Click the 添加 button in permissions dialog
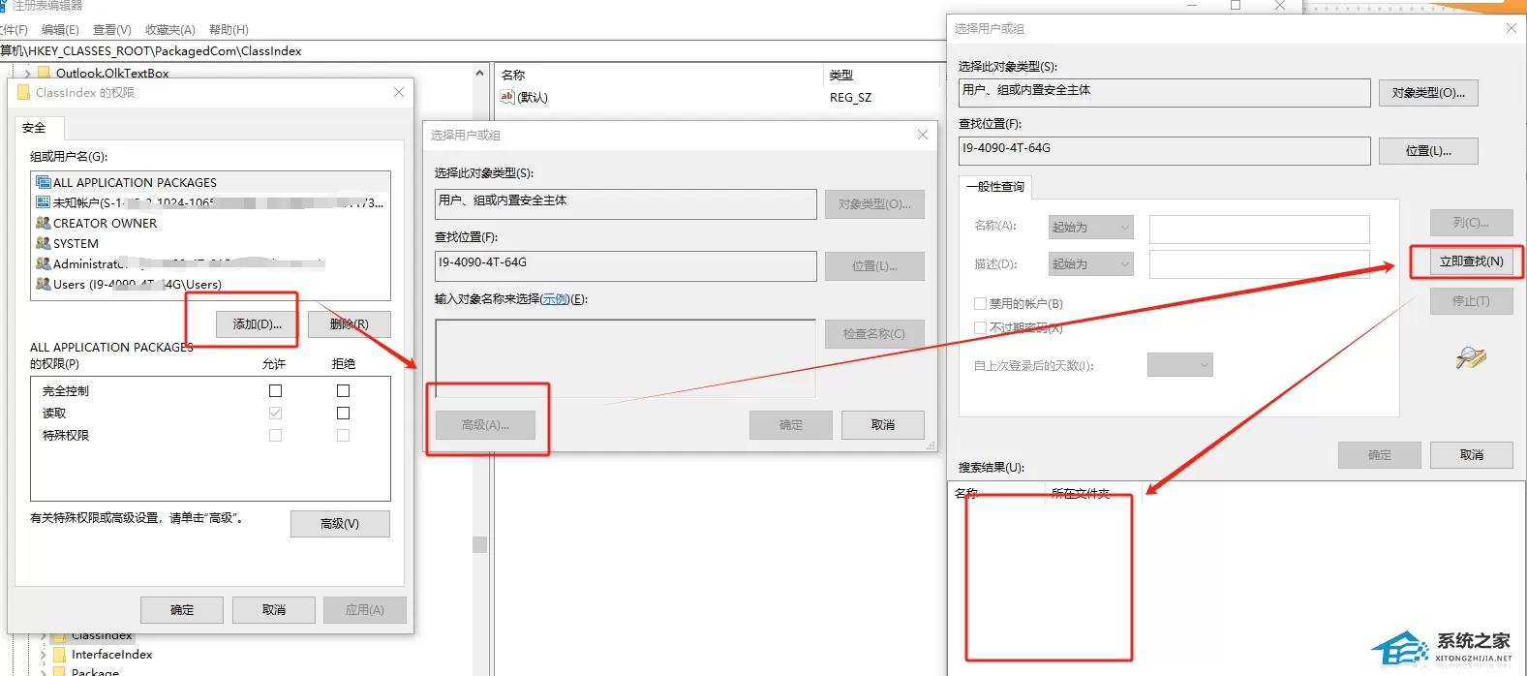 pos(258,324)
